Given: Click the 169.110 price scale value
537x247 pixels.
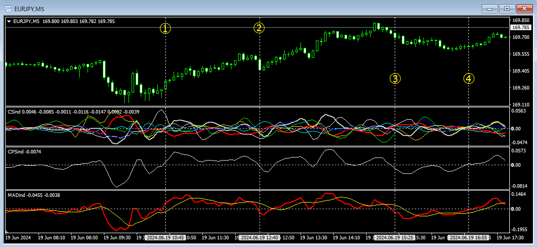Looking at the screenshot, I should click(x=520, y=105).
